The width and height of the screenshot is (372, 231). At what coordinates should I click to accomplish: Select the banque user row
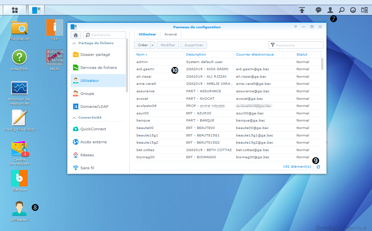point(227,121)
